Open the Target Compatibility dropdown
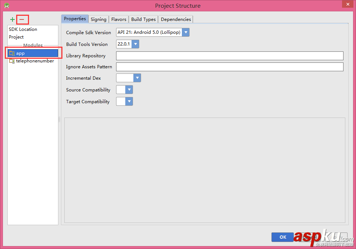The image size is (356, 249). (x=130, y=101)
